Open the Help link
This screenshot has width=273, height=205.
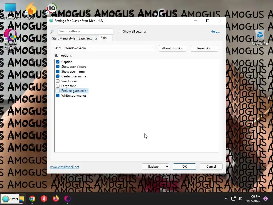tap(215, 31)
